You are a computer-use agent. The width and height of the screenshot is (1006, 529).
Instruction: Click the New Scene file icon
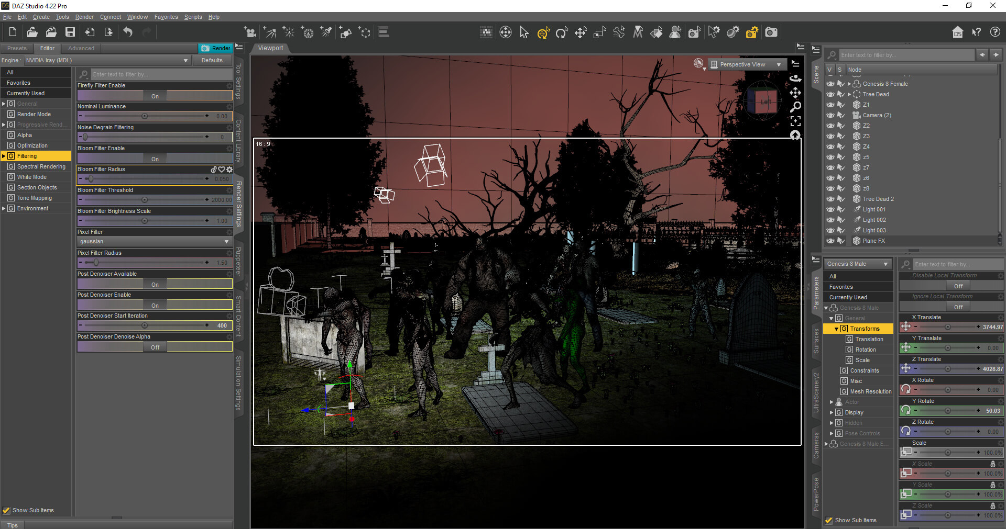tap(13, 32)
